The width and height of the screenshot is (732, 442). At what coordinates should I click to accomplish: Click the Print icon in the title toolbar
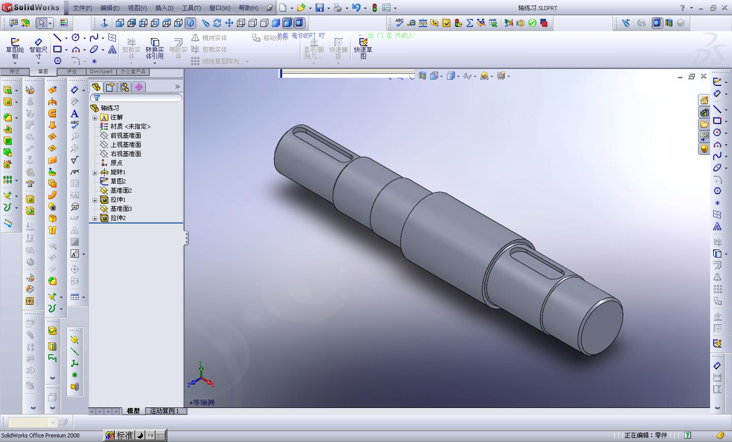[x=338, y=8]
